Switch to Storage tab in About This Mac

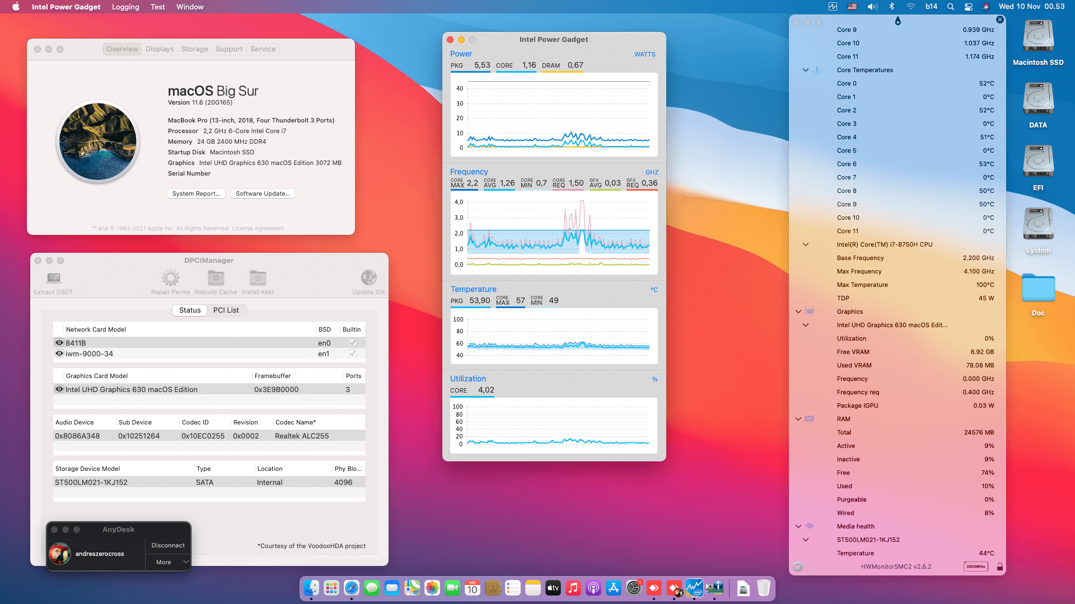tap(194, 49)
